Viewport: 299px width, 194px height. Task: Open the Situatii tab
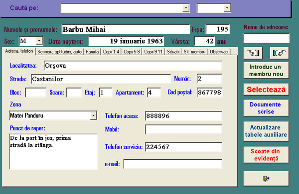173,52
